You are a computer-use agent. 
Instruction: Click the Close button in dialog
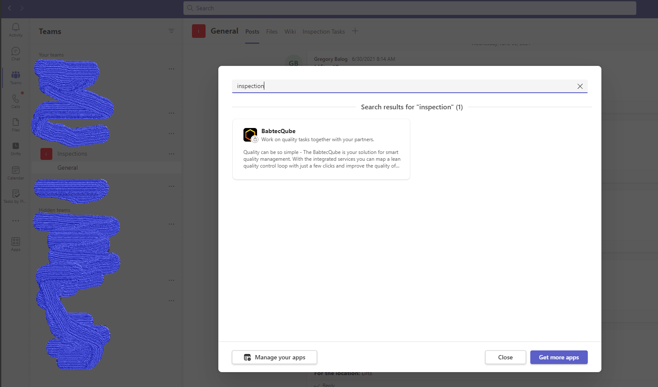506,357
